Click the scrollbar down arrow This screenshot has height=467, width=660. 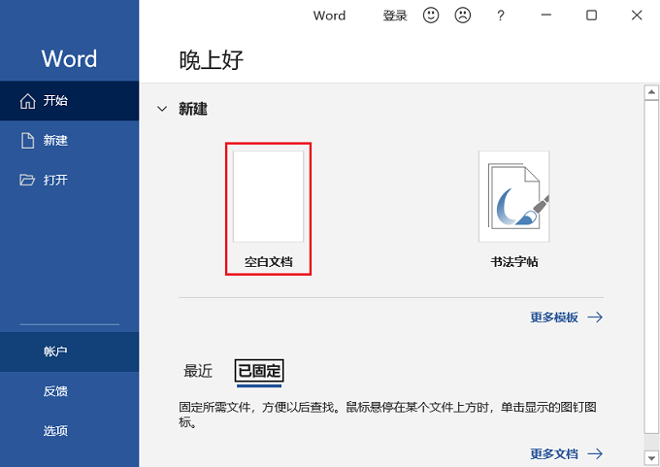pyautogui.click(x=651, y=457)
